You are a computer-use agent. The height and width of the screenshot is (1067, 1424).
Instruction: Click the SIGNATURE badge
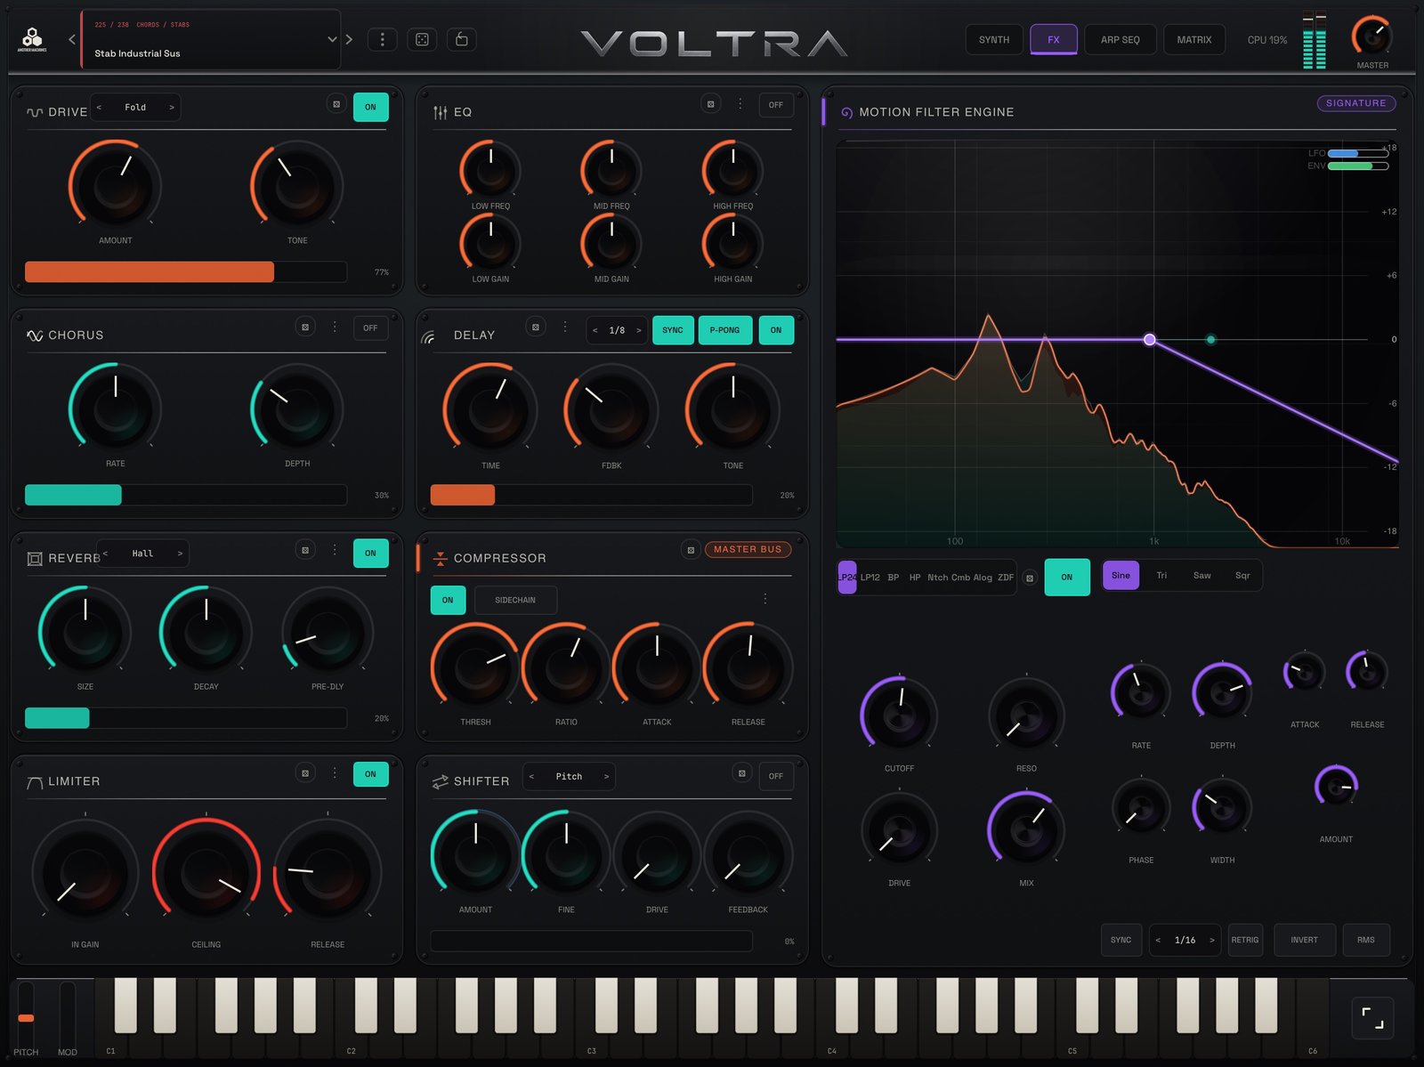1356,103
